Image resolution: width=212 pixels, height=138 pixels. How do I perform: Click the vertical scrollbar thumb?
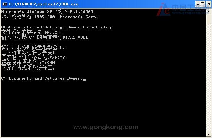(208, 19)
